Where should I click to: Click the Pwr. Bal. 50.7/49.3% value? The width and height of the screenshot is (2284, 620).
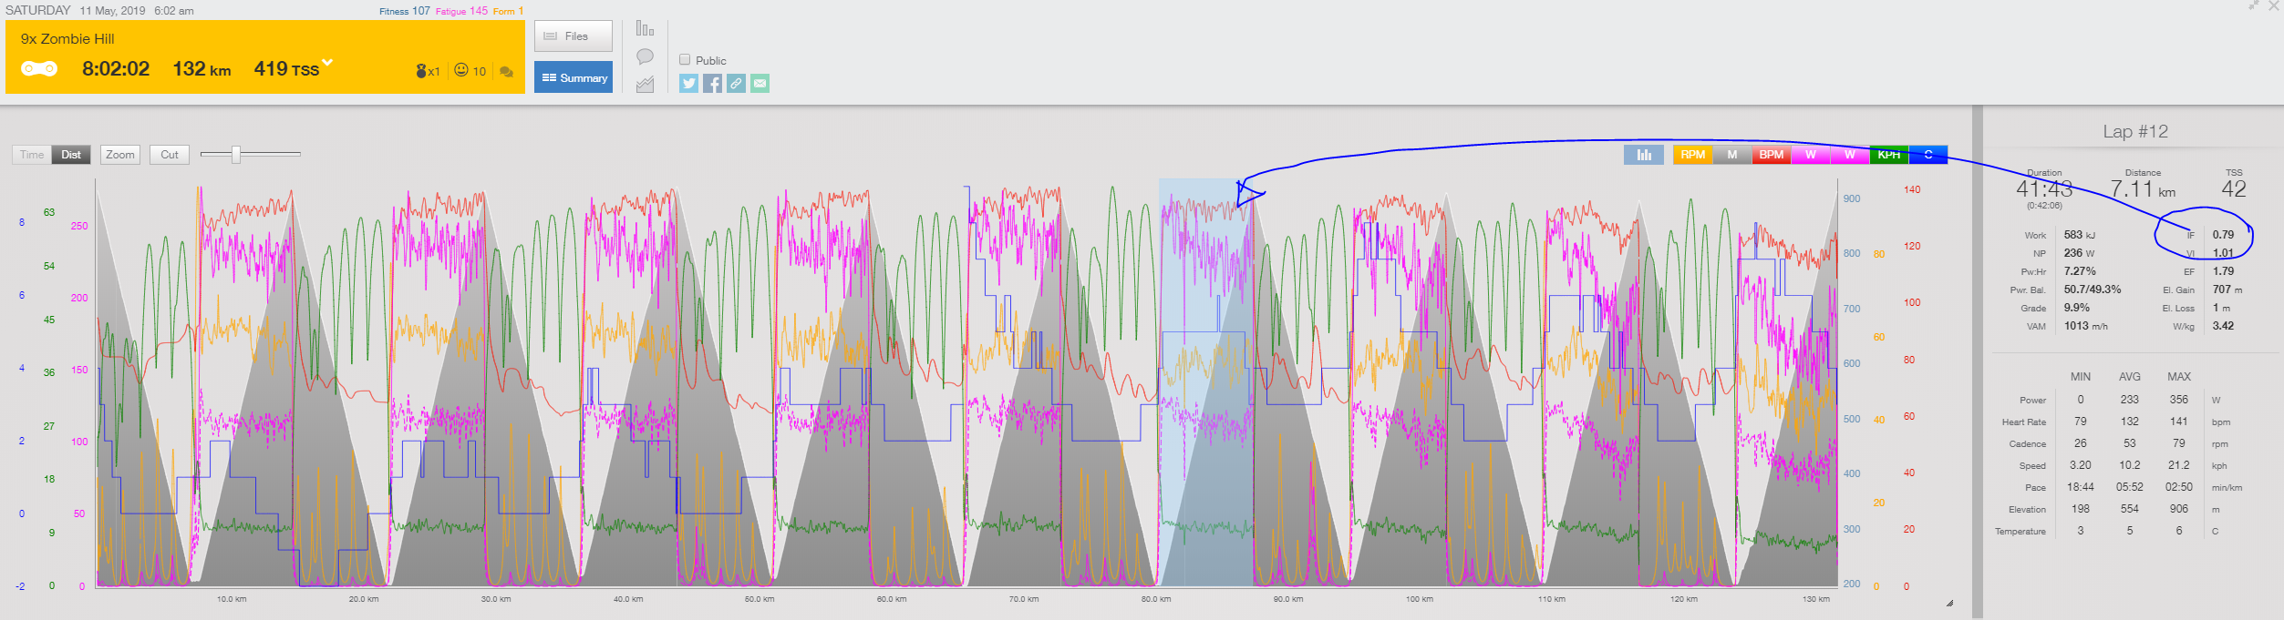pyautogui.click(x=2093, y=290)
